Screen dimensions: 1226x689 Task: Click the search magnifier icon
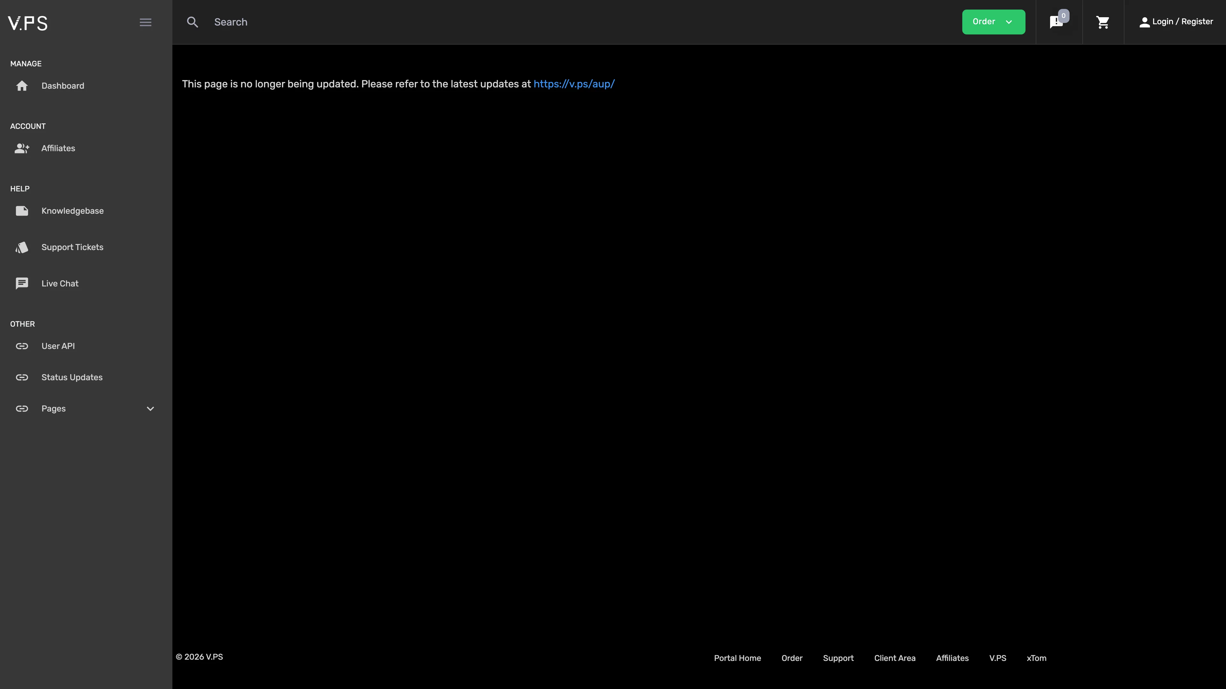click(193, 22)
